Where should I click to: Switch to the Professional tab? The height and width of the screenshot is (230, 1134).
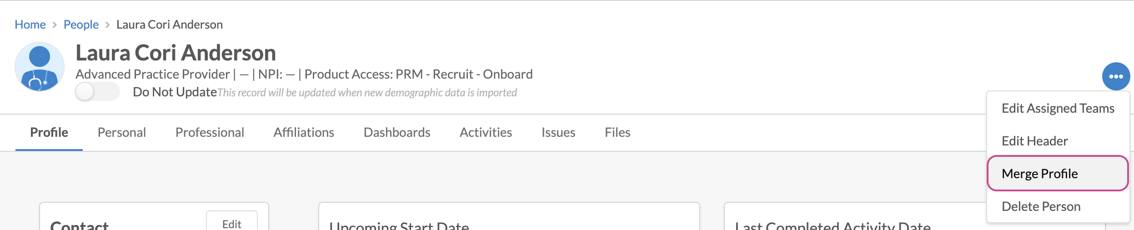(x=210, y=132)
